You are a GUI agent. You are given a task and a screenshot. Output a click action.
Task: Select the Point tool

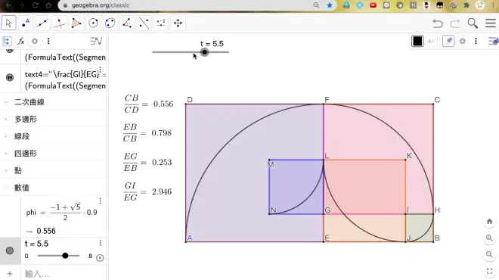point(26,23)
